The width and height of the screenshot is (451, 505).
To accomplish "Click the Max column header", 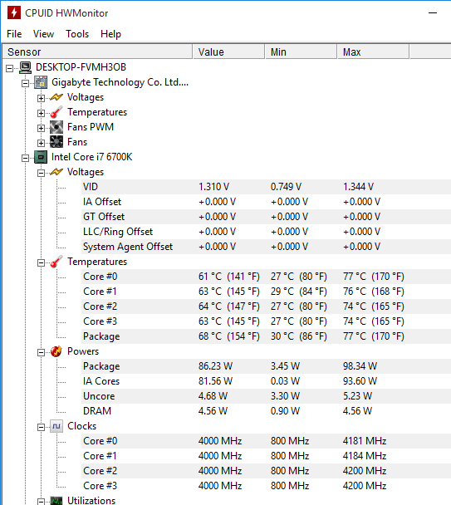I will (x=373, y=51).
